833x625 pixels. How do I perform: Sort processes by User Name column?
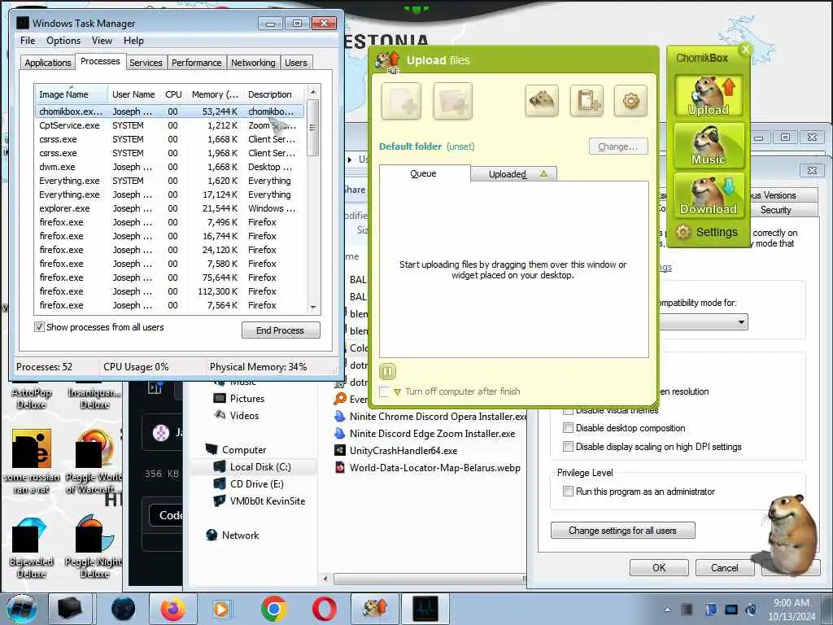pos(133,94)
